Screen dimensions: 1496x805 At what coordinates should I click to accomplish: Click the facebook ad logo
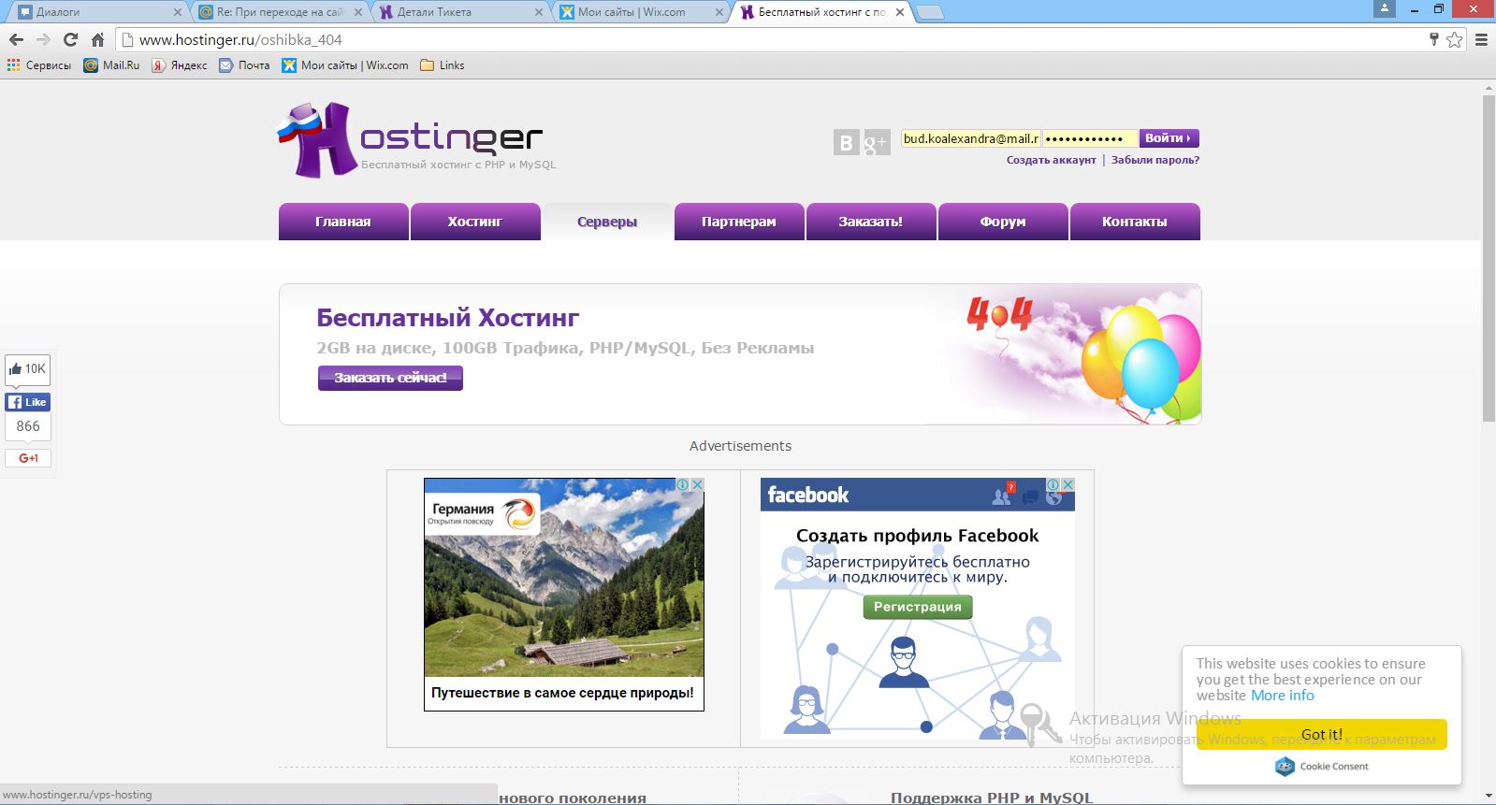[808, 495]
